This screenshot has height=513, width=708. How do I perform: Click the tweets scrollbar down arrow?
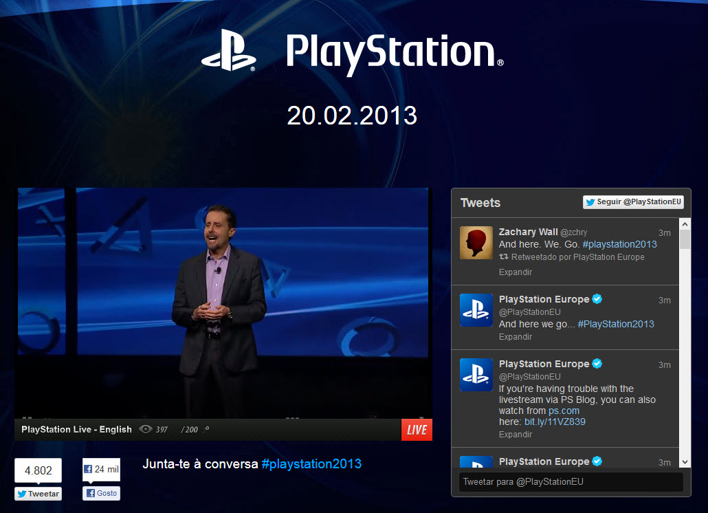[685, 462]
